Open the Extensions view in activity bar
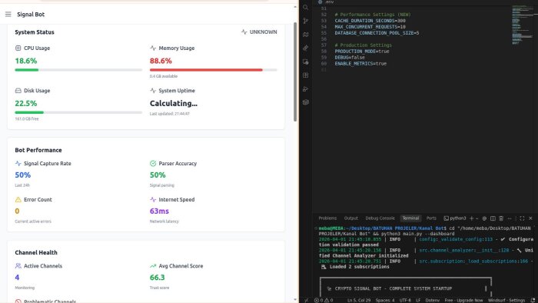Viewport: 538px width, 303px height. (x=306, y=75)
